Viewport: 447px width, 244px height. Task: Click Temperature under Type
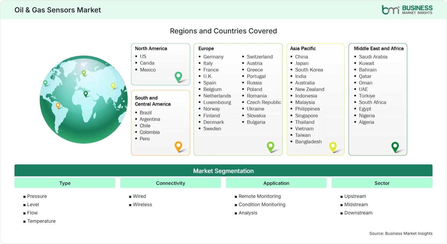[41, 221]
